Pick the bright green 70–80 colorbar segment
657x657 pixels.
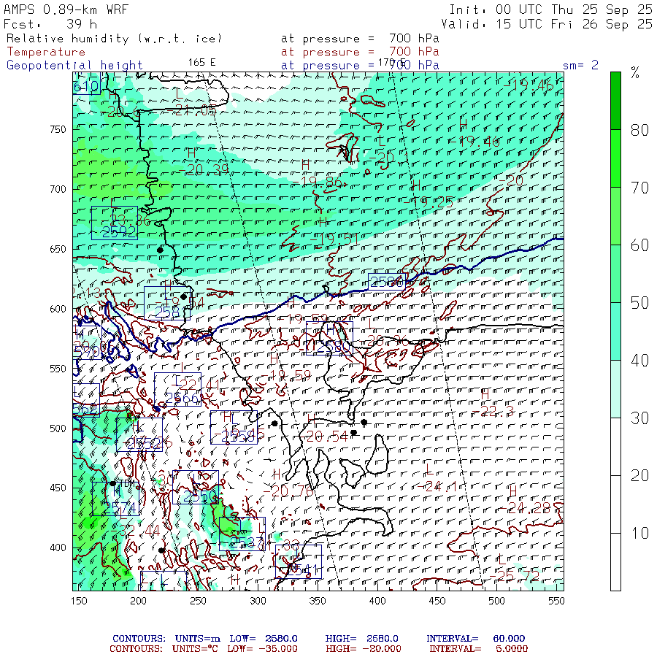(615, 158)
